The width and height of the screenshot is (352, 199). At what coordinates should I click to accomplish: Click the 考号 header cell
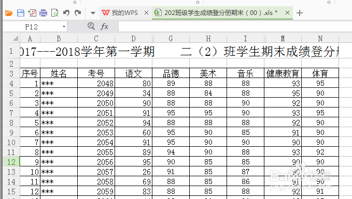[96, 73]
